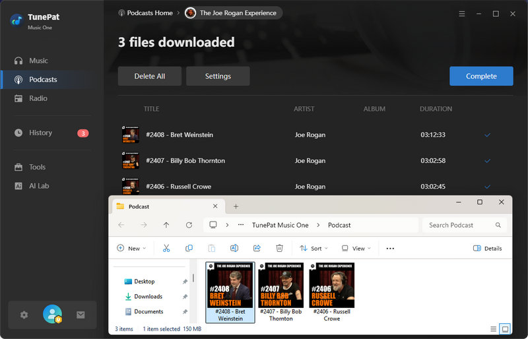Open the New dropdown in Explorer toolbar

(x=131, y=248)
